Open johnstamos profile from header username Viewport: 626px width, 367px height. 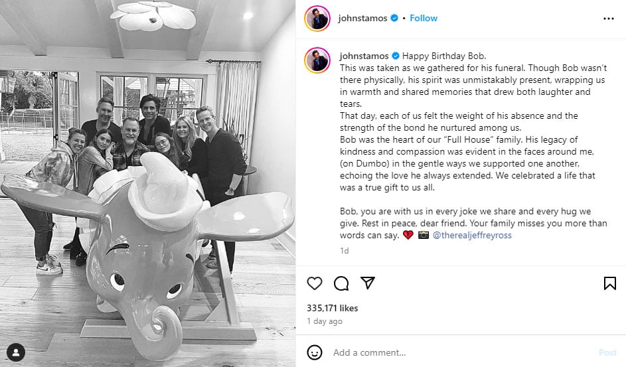[362, 18]
